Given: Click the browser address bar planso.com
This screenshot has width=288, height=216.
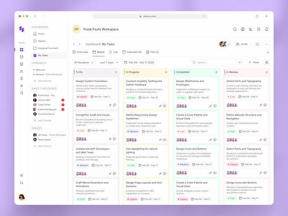Looking at the screenshot, I should point(150,16).
